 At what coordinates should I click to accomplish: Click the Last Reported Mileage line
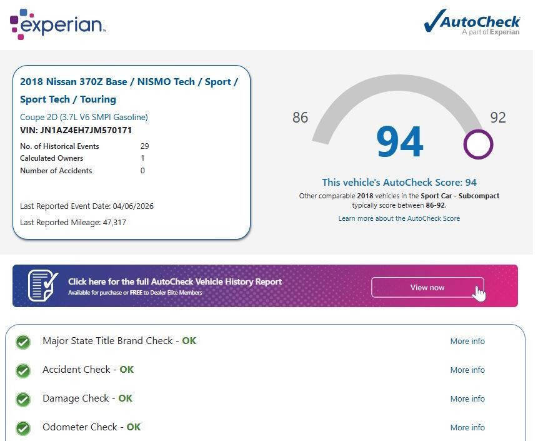click(72, 222)
